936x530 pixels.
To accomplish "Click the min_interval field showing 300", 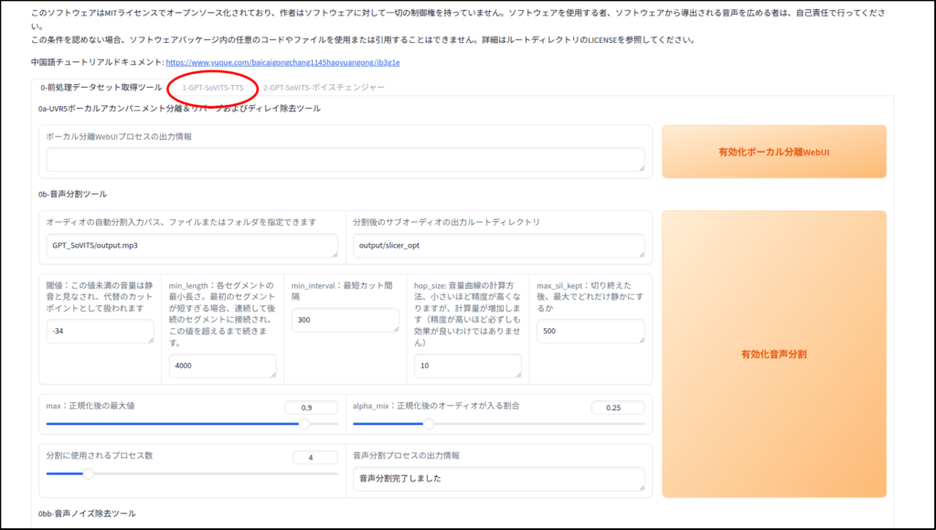I will coord(345,321).
